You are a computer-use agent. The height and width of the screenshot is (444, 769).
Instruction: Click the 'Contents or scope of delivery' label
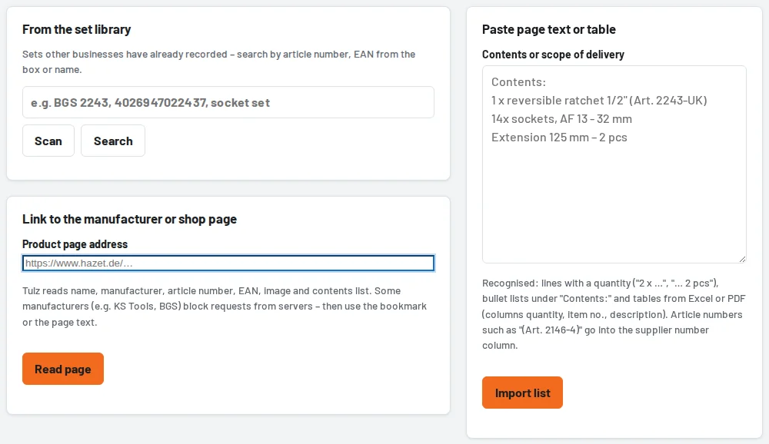pyautogui.click(x=553, y=55)
